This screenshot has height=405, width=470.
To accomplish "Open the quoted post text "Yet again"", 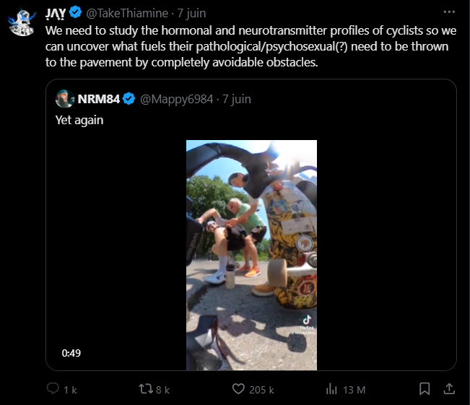I will pyautogui.click(x=79, y=121).
